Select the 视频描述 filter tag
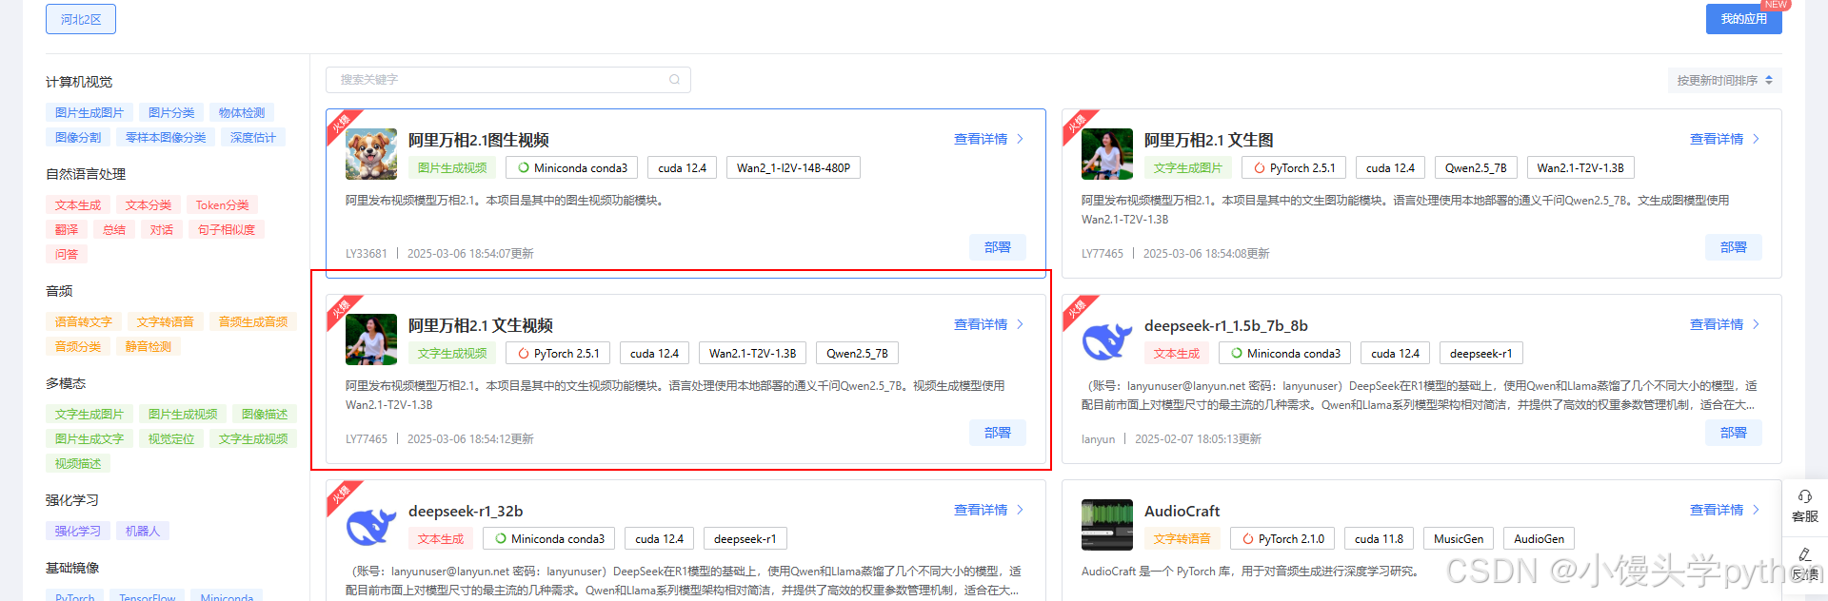 pyautogui.click(x=78, y=463)
